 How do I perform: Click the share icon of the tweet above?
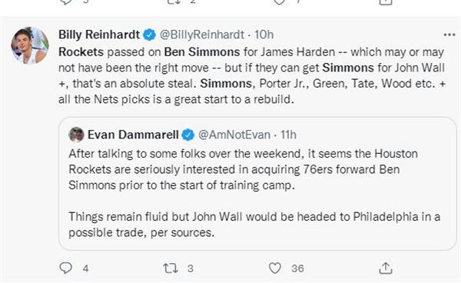click(x=386, y=2)
